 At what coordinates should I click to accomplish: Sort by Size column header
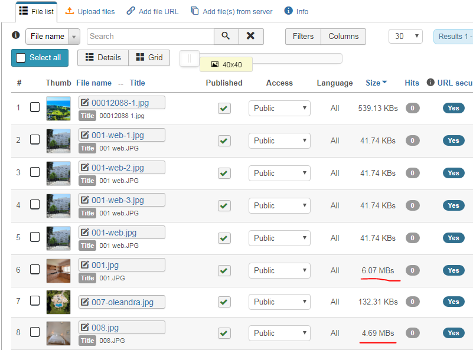tap(376, 83)
